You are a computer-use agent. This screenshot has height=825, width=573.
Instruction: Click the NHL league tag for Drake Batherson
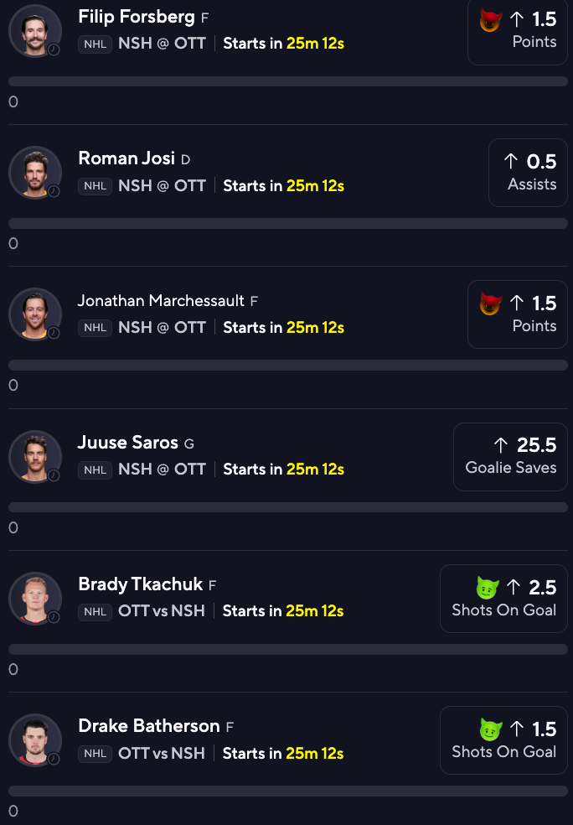95,754
